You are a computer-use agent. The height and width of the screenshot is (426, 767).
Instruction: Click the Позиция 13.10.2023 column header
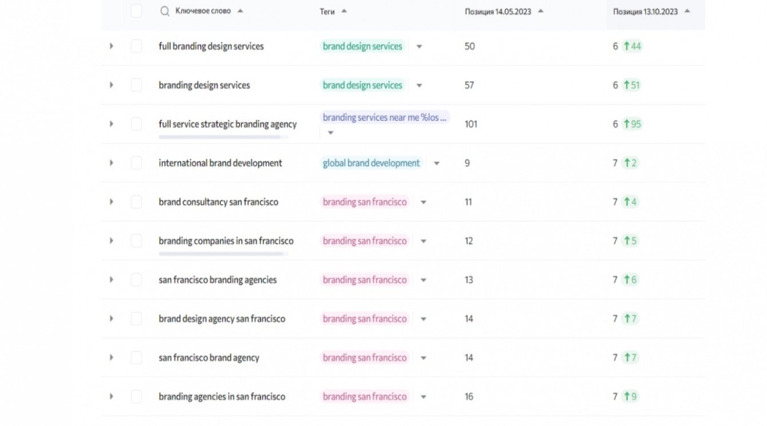tap(646, 11)
